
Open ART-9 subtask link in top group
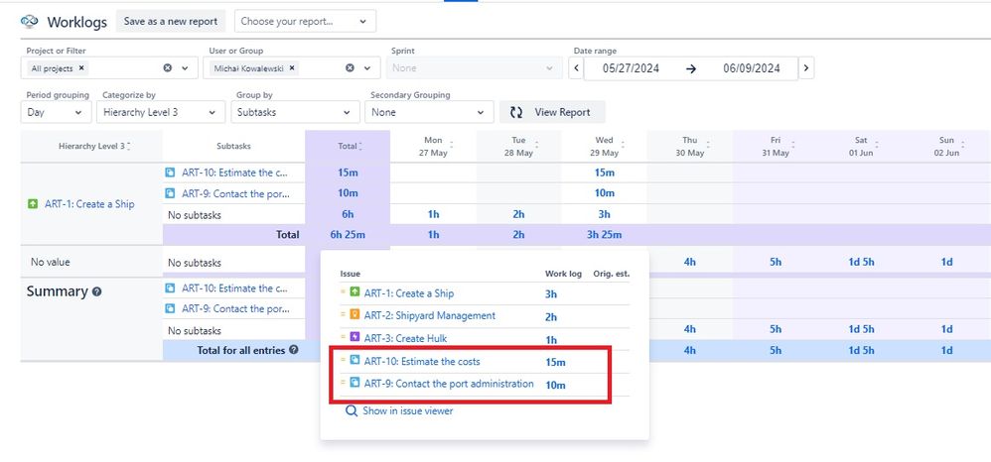pyautogui.click(x=235, y=193)
